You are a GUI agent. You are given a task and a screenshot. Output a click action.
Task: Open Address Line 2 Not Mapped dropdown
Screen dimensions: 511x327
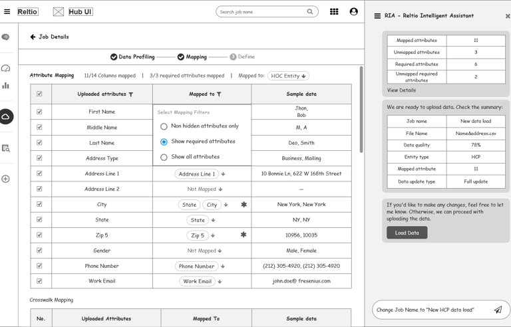(204, 189)
